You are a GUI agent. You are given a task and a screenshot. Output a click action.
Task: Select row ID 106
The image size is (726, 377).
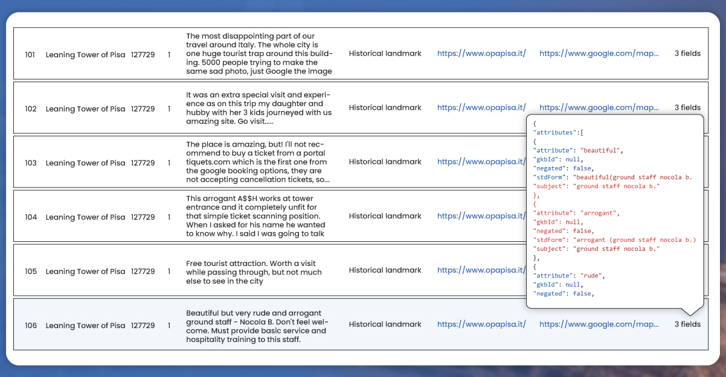click(30, 326)
